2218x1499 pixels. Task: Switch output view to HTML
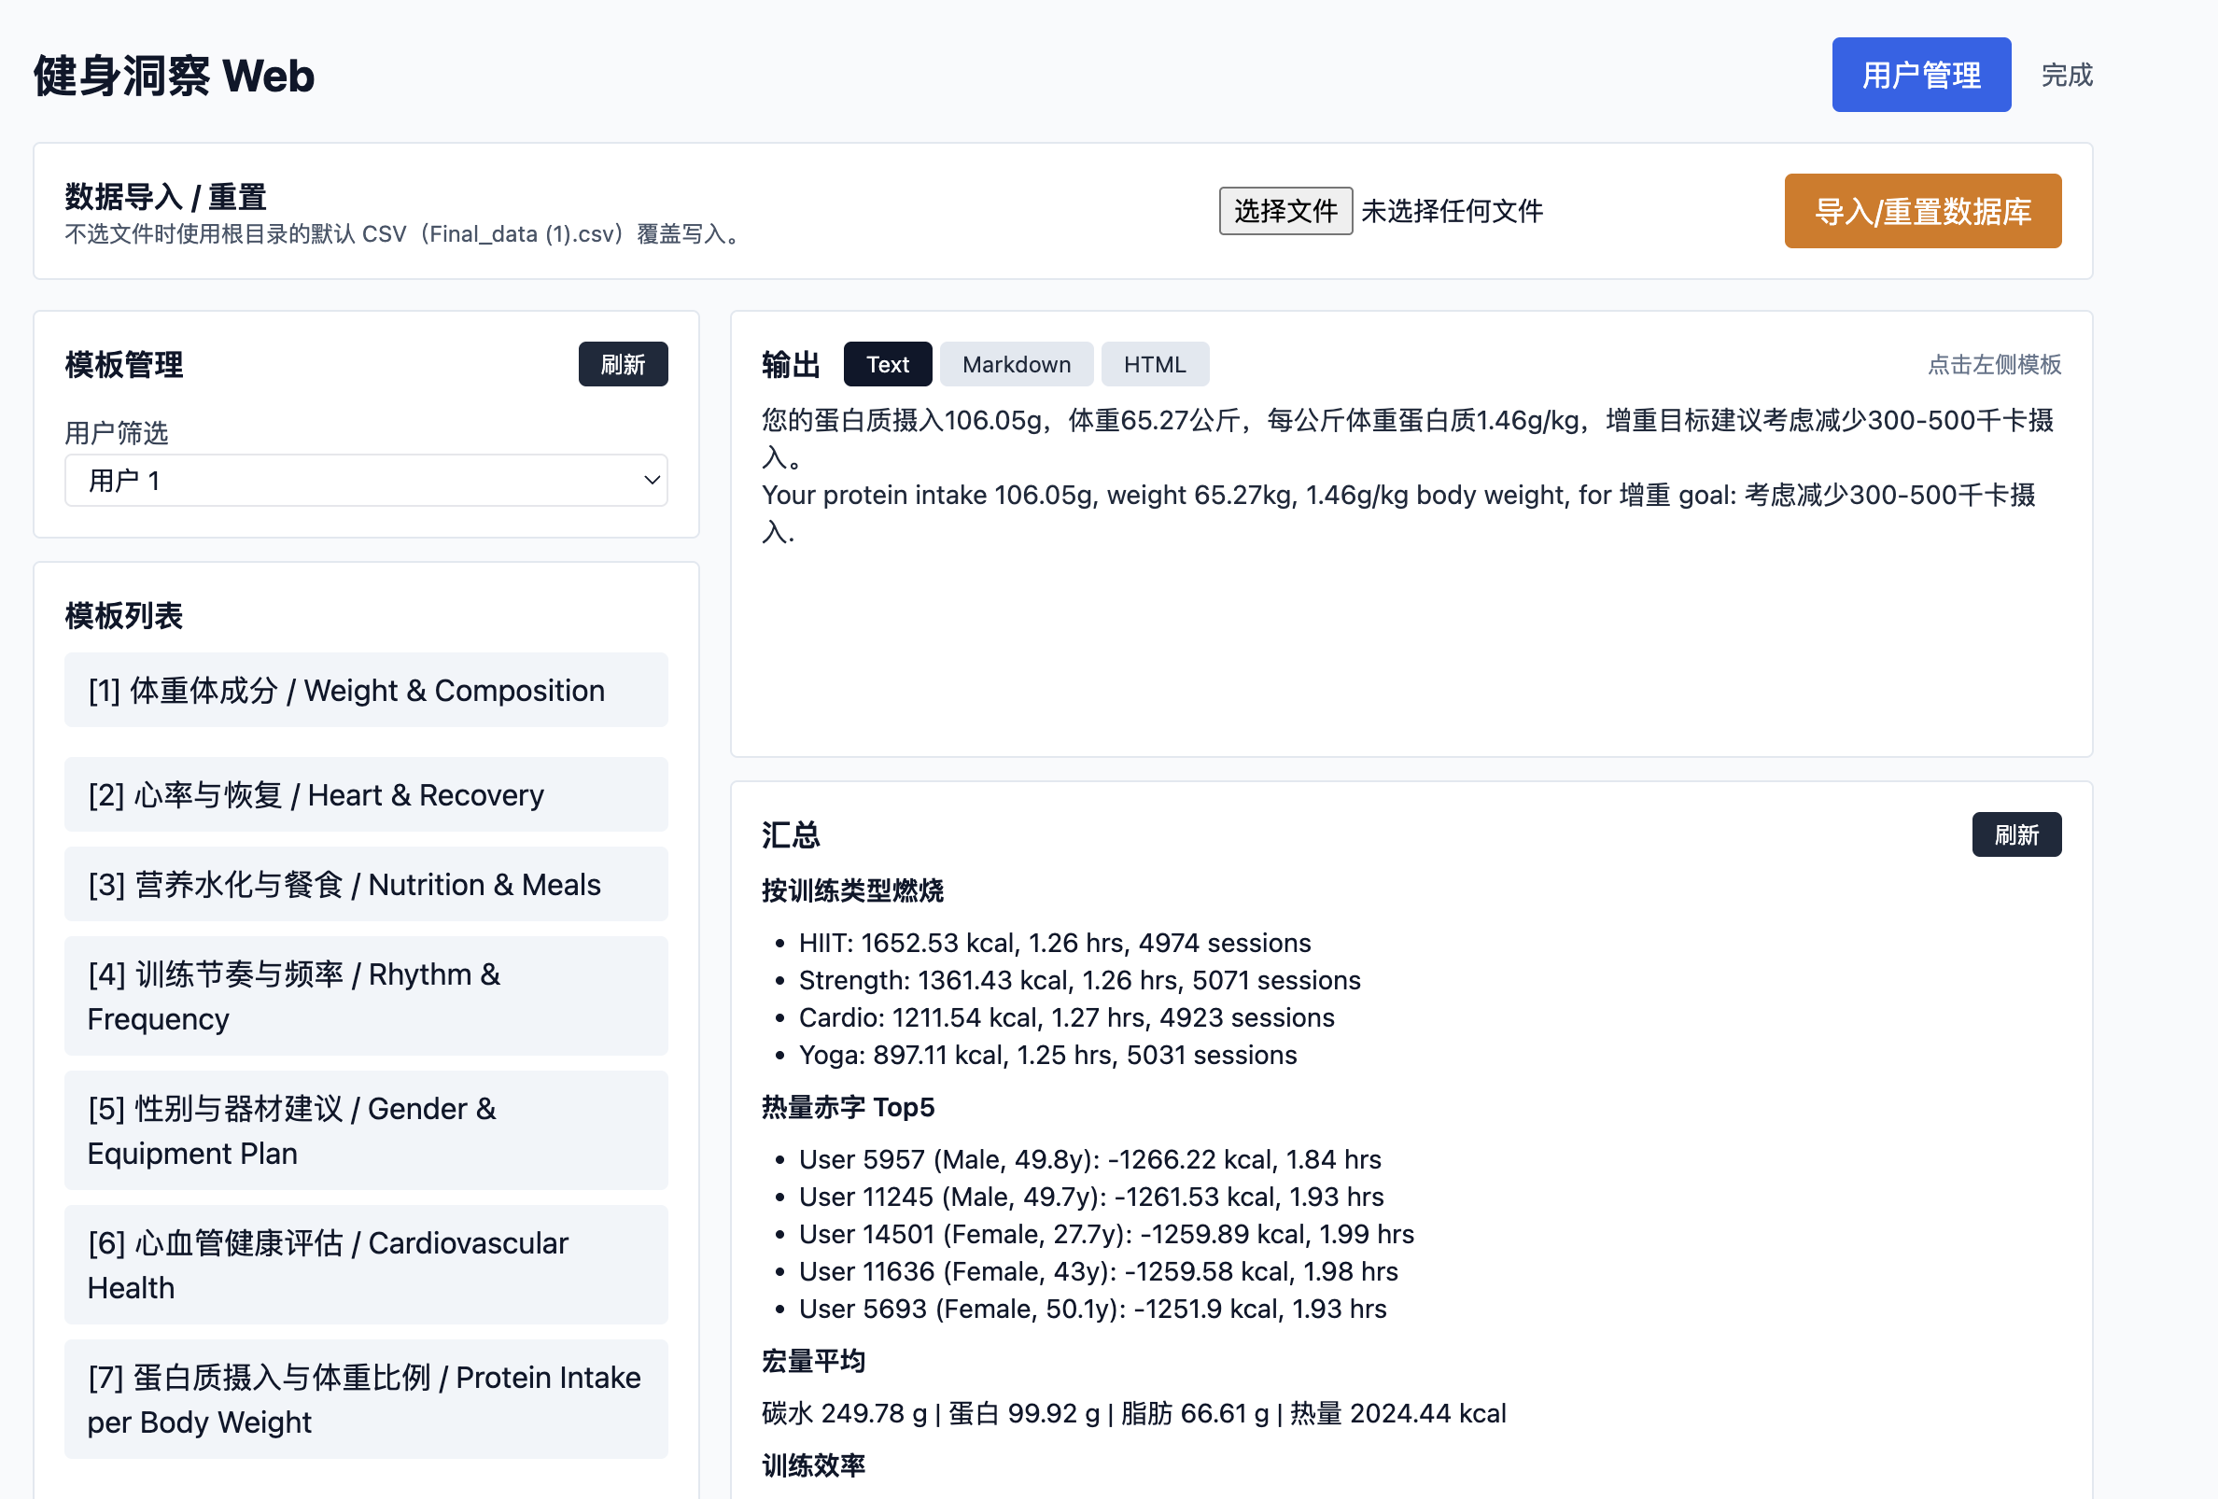[x=1155, y=363]
